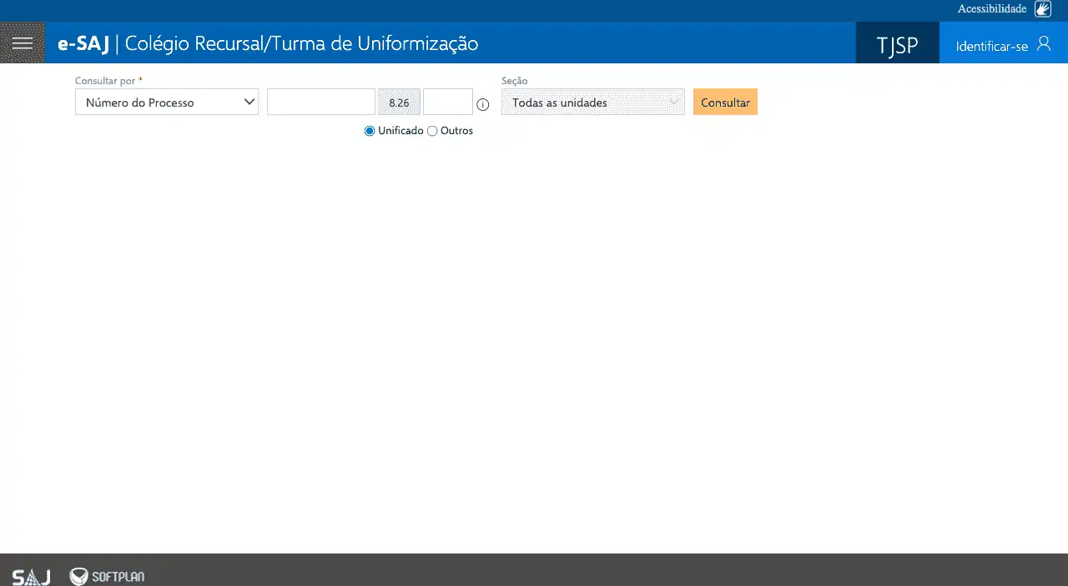Open the hamburger navigation menu
The image size is (1068, 586).
[x=23, y=43]
